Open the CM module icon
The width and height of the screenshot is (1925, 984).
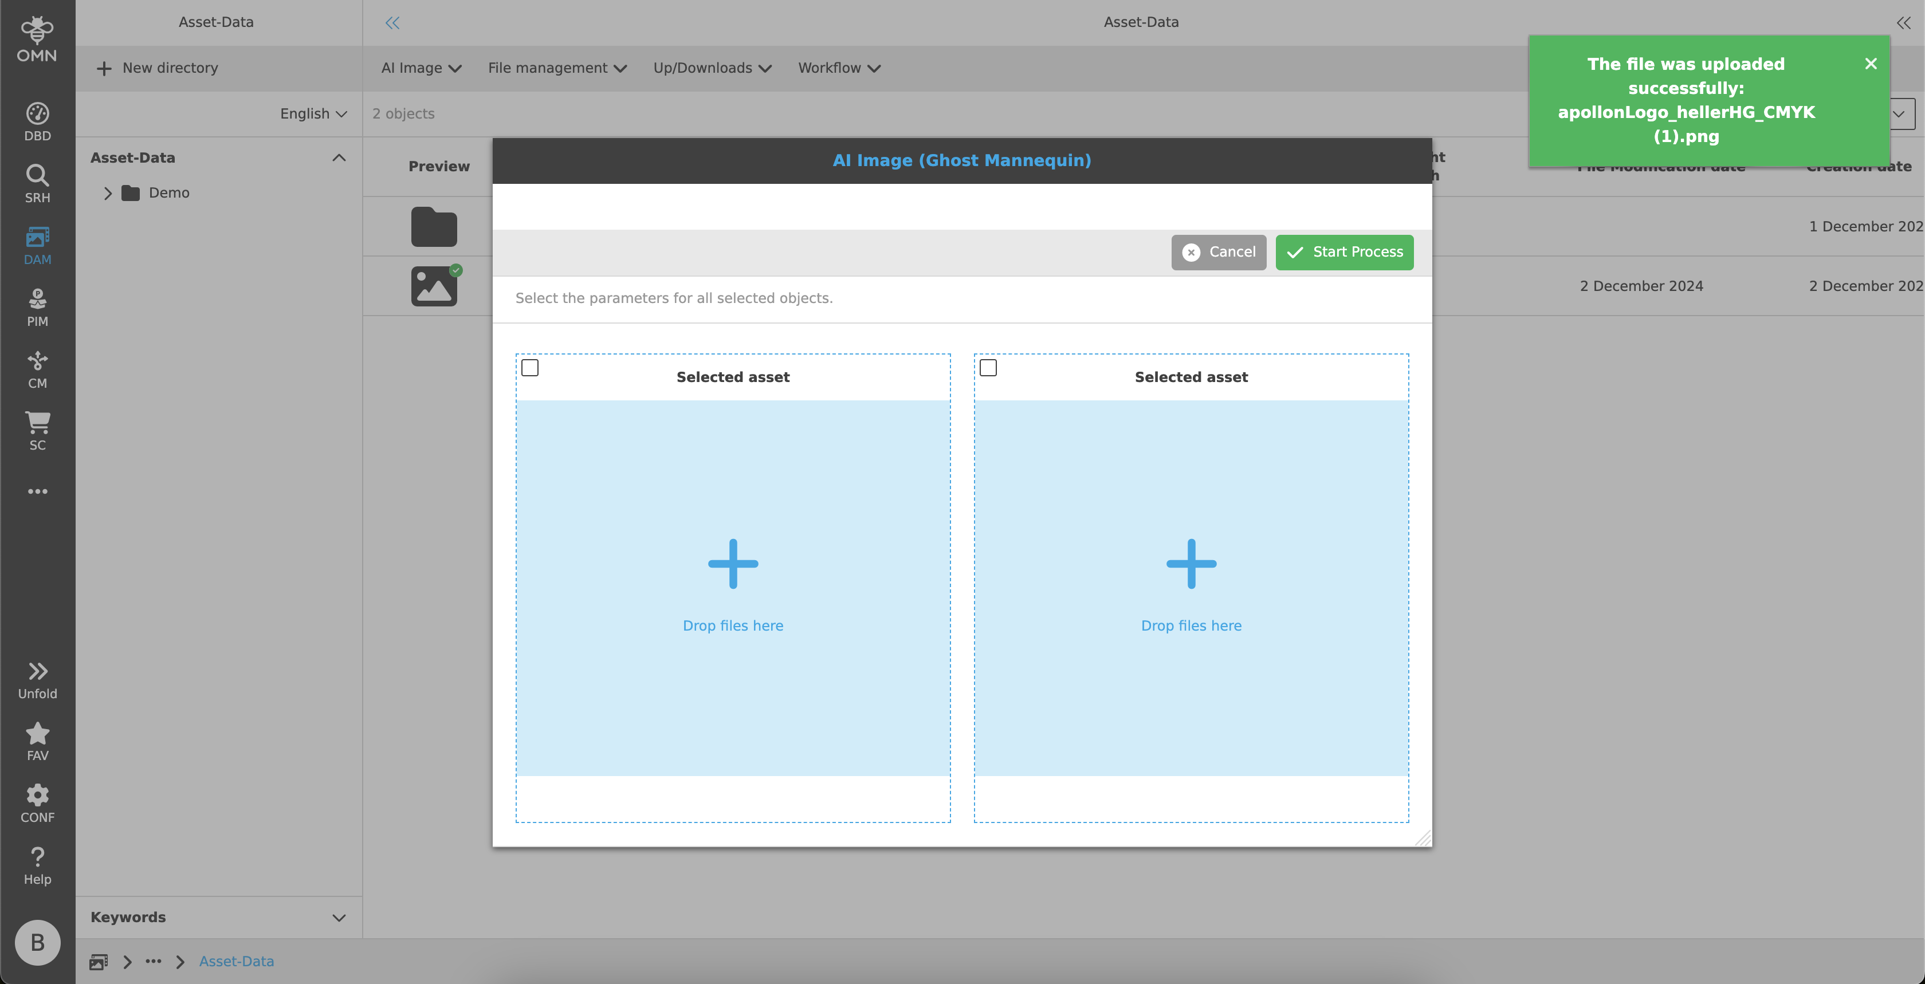pos(37,369)
